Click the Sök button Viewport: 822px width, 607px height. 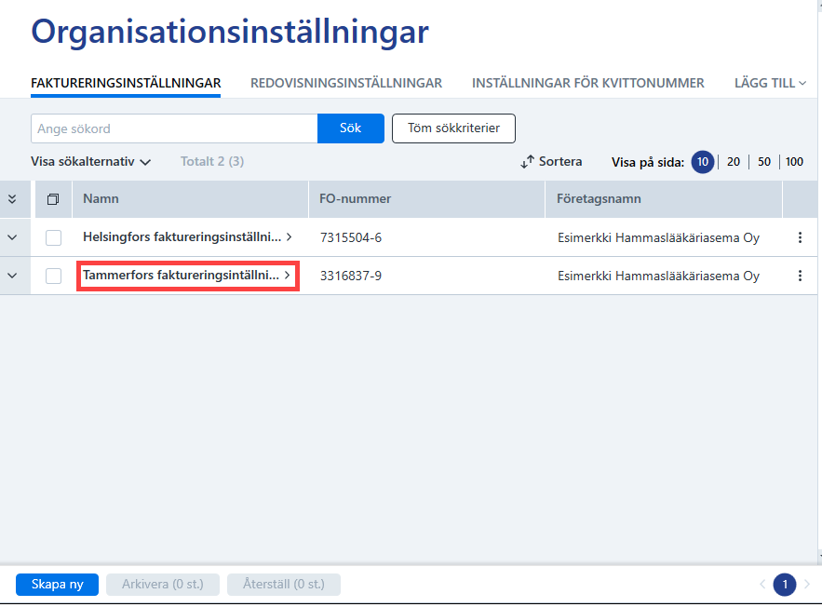click(351, 128)
